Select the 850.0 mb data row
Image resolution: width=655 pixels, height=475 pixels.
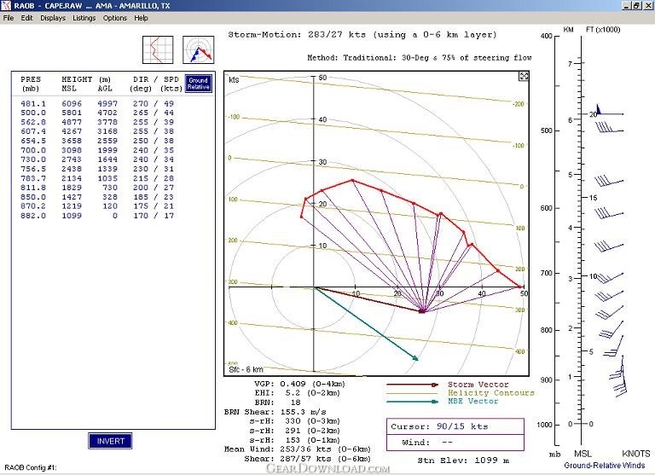(97, 197)
